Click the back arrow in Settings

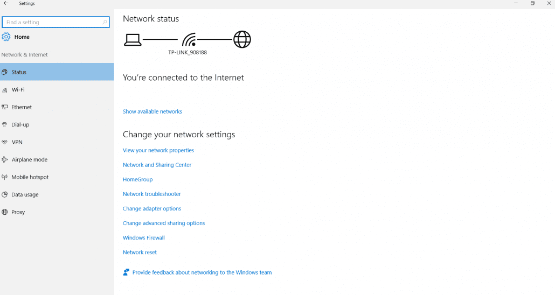pos(6,3)
